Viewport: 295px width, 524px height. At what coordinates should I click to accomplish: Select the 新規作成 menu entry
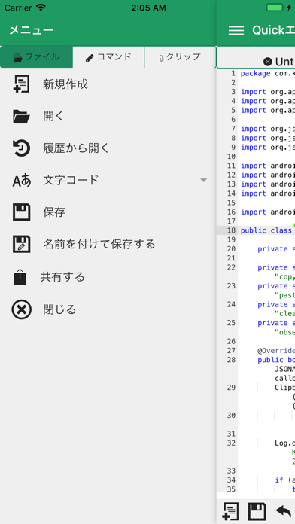pos(65,84)
